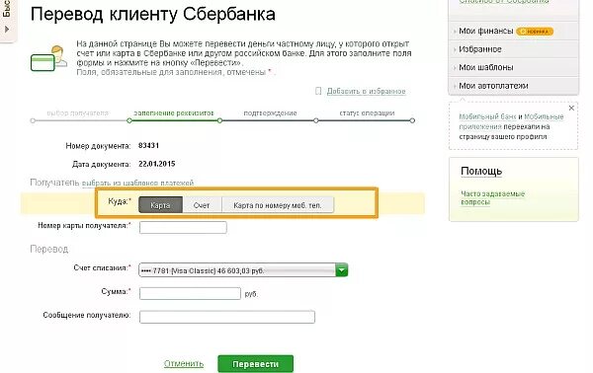The image size is (593, 373).
Task: Click the Перевод клиенту Сбербанка heading
Action: [x=153, y=15]
